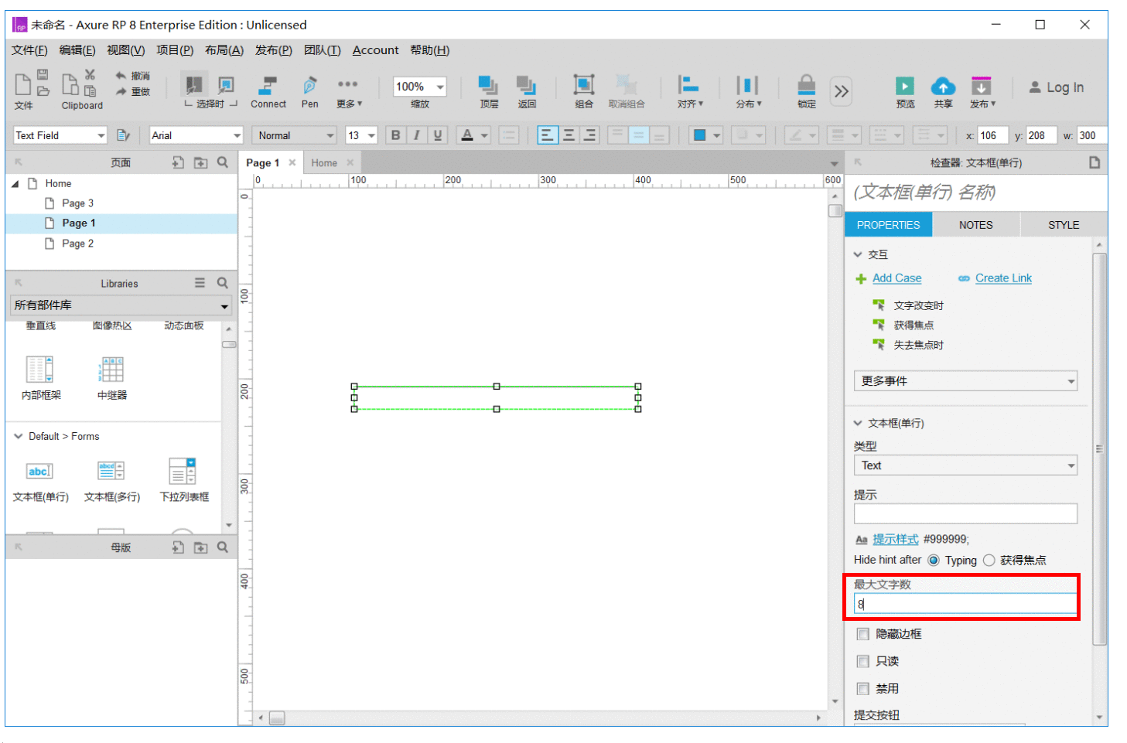Open the 类型 Text dropdown
This screenshot has width=1127, height=743.
[x=965, y=465]
